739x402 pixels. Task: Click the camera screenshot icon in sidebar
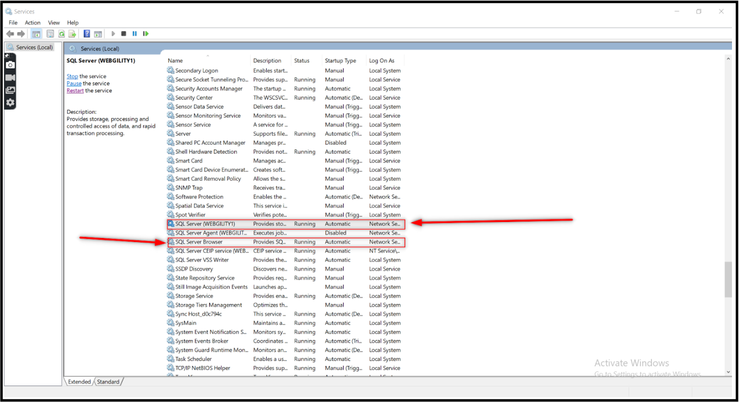[10, 65]
